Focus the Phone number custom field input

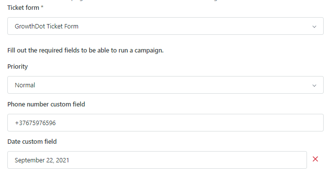[x=165, y=123]
